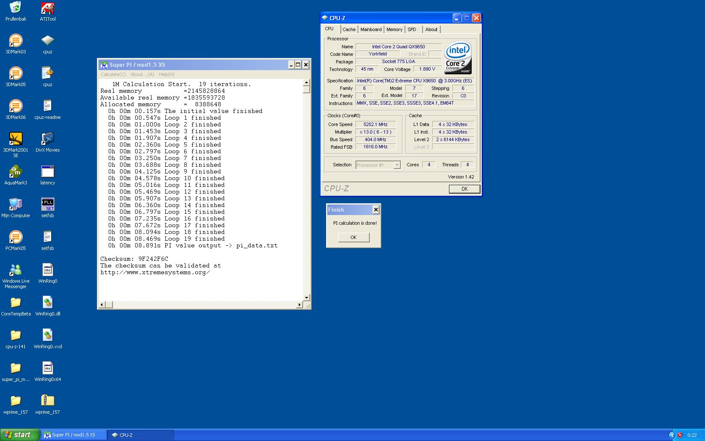Open the About...(A) menu in Super PI
This screenshot has width=705, height=441.
point(142,74)
